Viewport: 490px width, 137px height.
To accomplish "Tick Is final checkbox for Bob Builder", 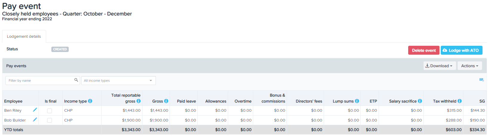I will tap(50, 120).
